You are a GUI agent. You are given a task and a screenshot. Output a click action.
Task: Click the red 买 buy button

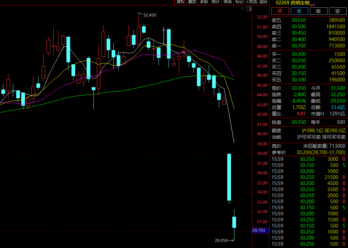coord(280,11)
